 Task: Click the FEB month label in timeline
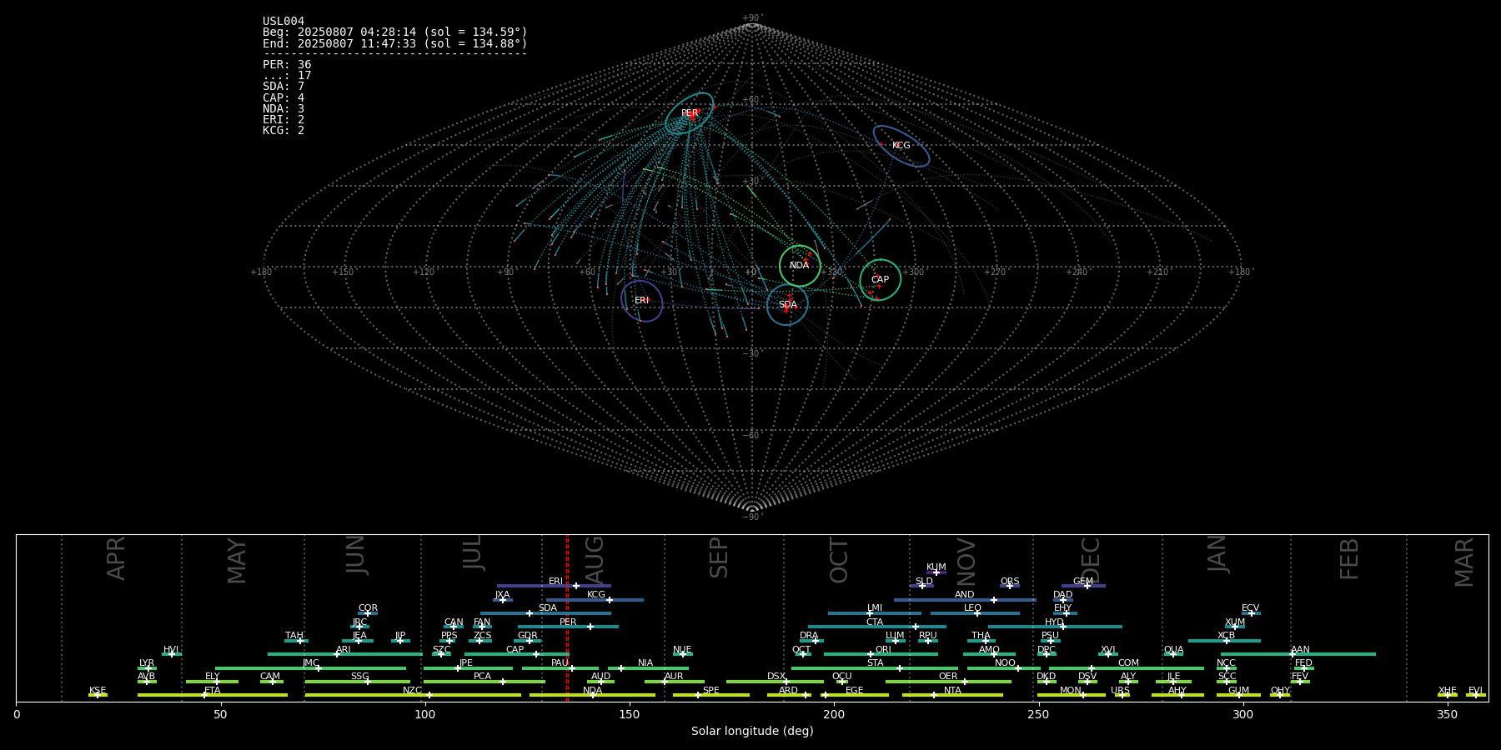[1349, 558]
